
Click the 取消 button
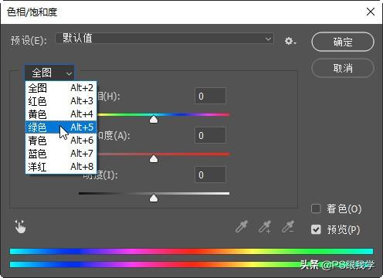[x=343, y=68]
